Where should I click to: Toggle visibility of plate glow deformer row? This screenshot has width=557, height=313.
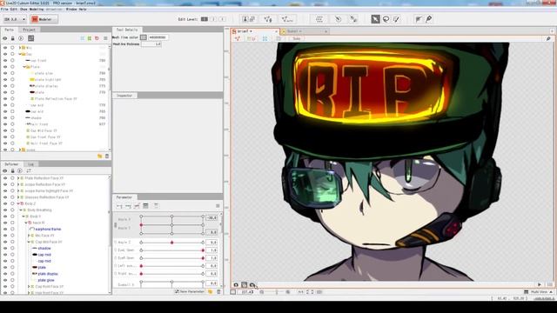pos(5,280)
